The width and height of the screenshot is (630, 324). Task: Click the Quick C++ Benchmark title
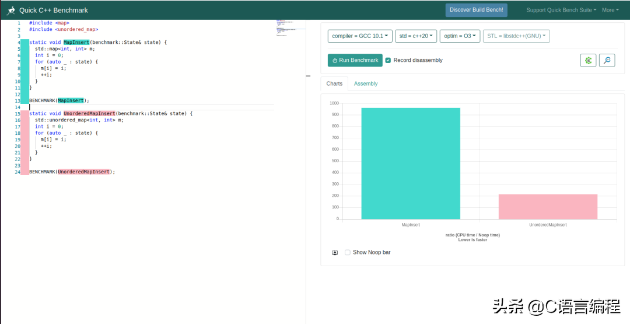tap(54, 11)
